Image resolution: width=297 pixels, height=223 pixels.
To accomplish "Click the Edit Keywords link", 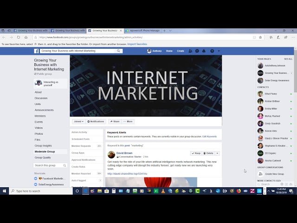I will 209,137.
